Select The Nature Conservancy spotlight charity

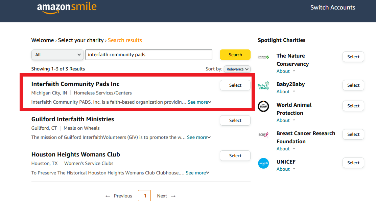(x=353, y=57)
